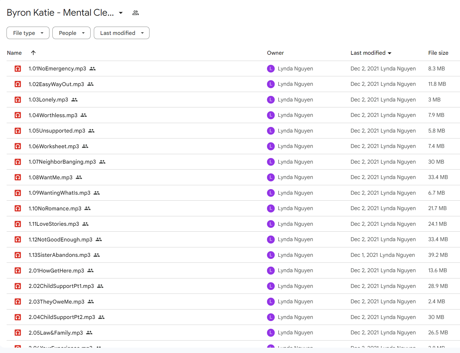The height and width of the screenshot is (353, 460).
Task: Click audio icon of 1.07NeighborBanging.mp3
Action: [18, 162]
